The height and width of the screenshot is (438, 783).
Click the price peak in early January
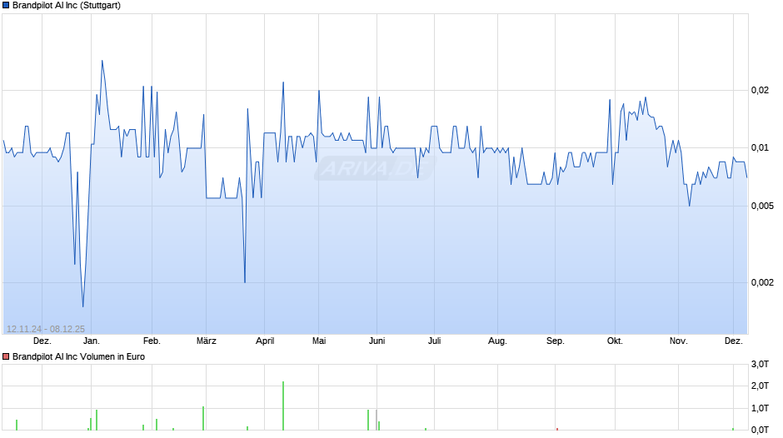coord(102,61)
